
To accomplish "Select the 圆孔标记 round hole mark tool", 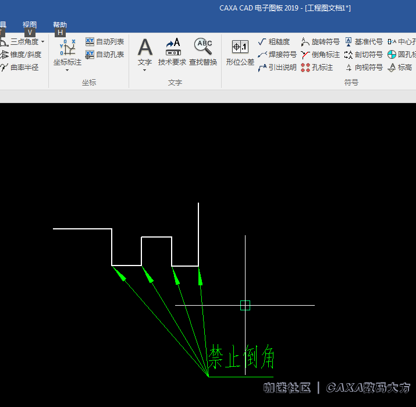I will tap(401, 54).
